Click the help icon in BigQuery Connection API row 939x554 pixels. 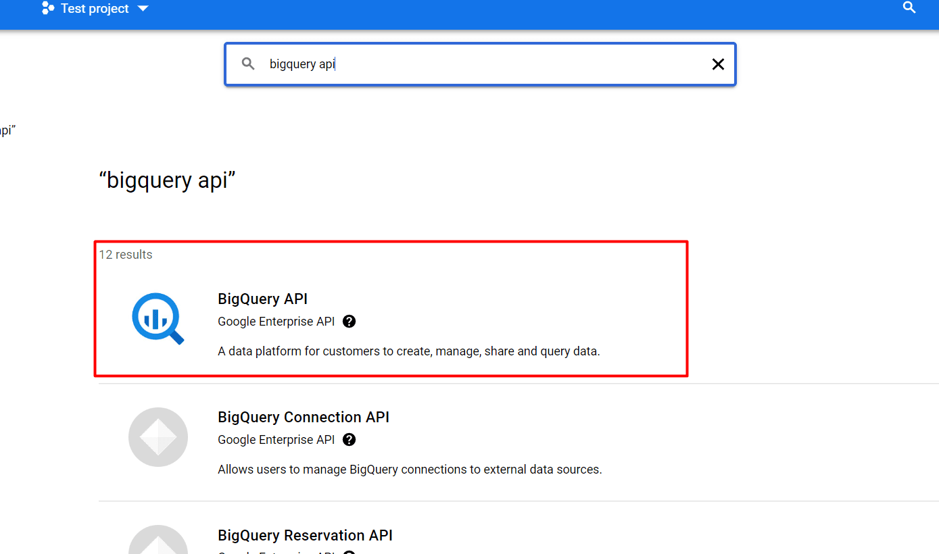point(349,440)
